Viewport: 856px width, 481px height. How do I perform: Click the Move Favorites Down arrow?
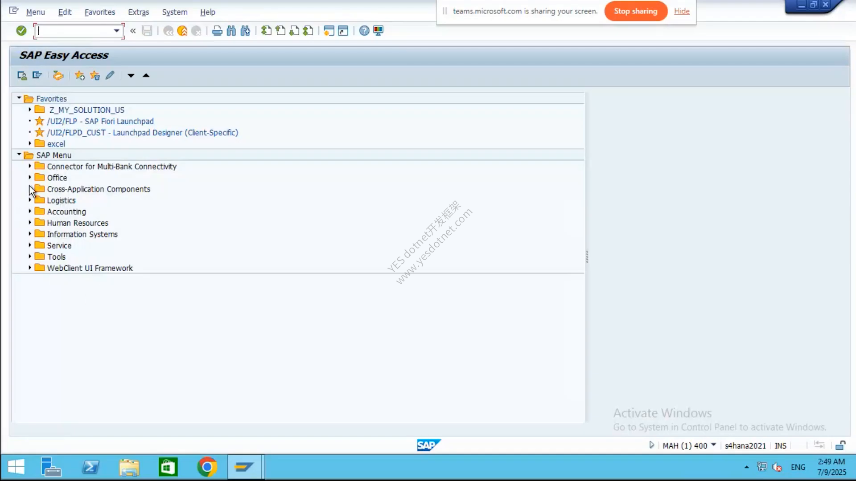coord(131,76)
